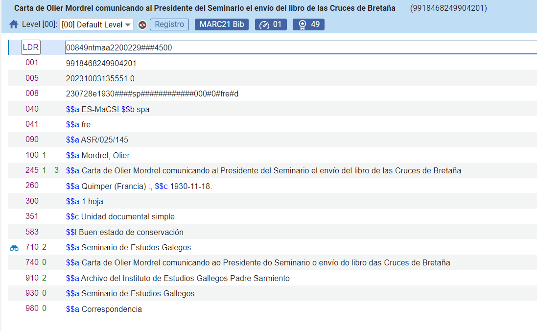Click indicator 1 of field 100
Image resolution: width=537 pixels, height=331 pixels.
coord(44,155)
